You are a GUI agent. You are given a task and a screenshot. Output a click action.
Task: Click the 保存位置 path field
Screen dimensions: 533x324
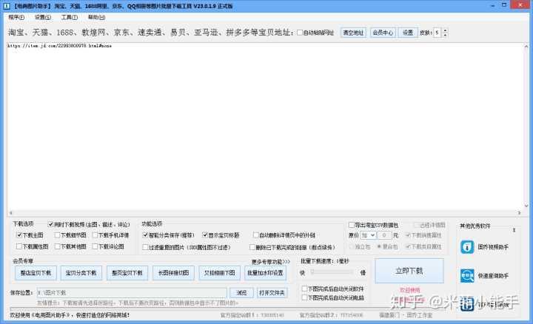click(x=132, y=293)
